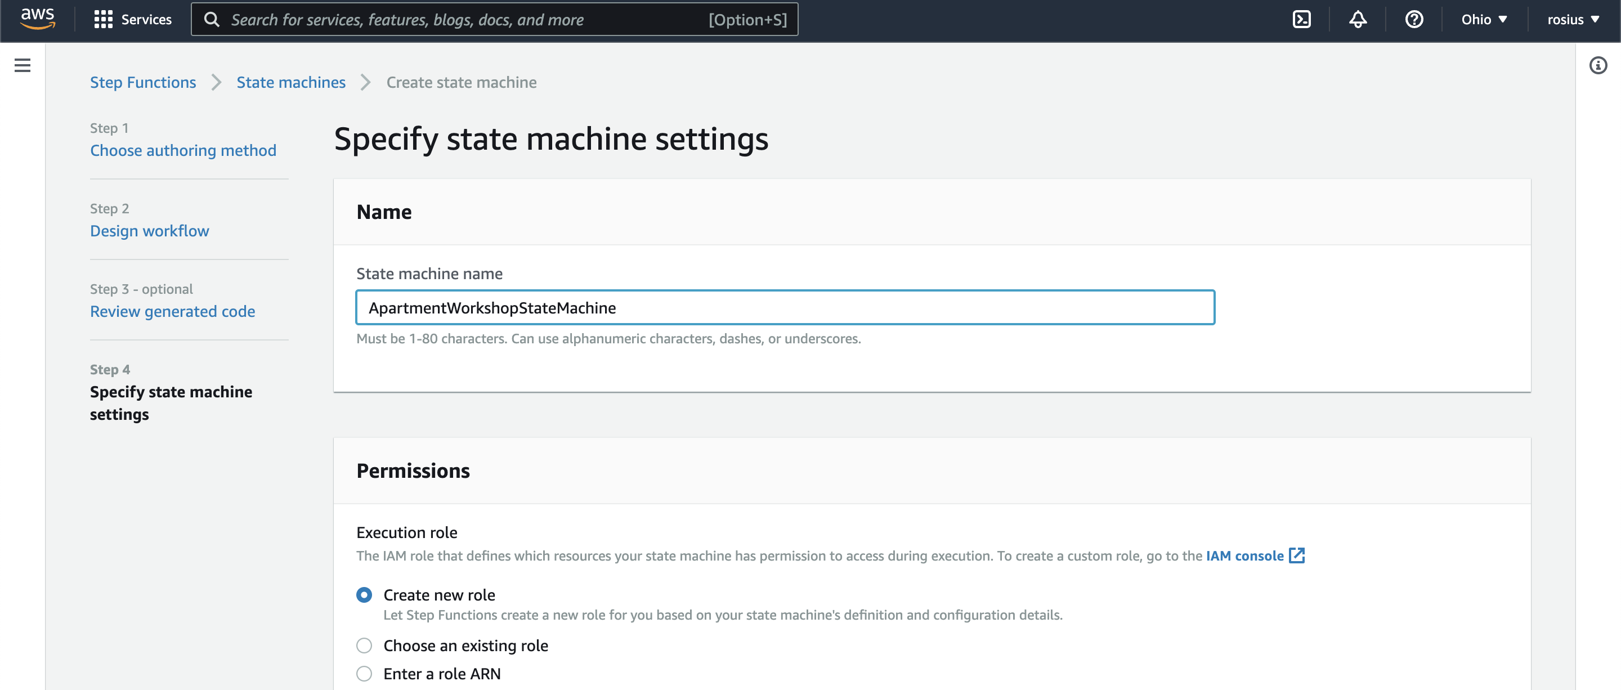This screenshot has width=1621, height=690.
Task: Click 'Specify state machine settings' step text
Action: pyautogui.click(x=171, y=402)
